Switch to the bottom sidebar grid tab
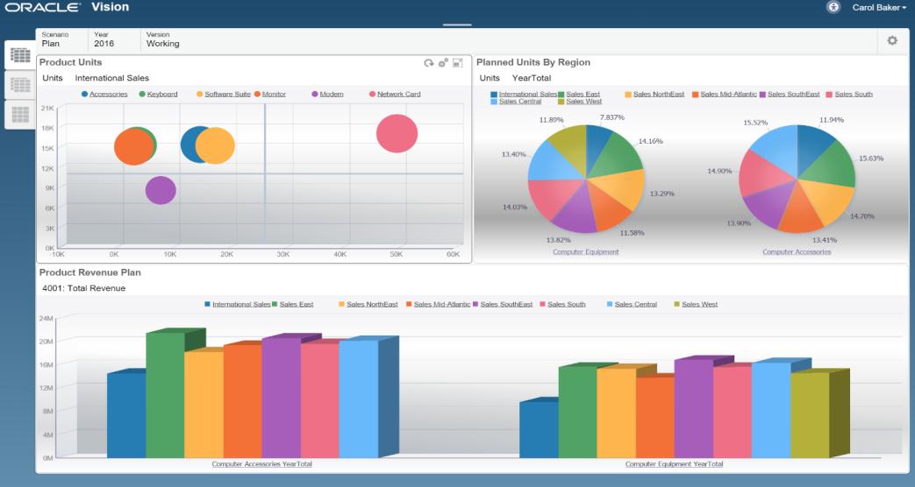This screenshot has height=487, width=915. (20, 115)
